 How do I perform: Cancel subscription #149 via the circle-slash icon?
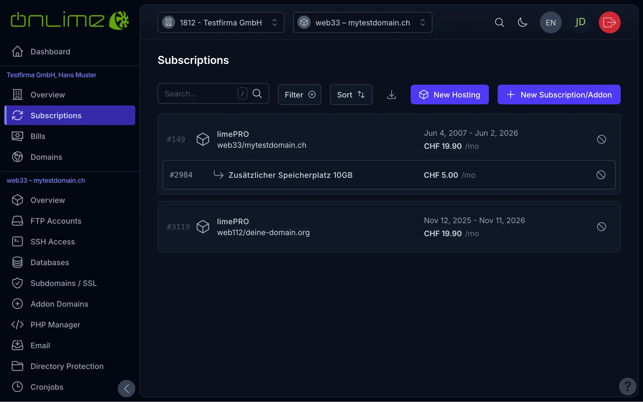click(601, 139)
